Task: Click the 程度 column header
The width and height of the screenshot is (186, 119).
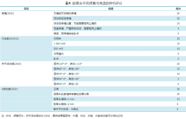Action: 111,9
